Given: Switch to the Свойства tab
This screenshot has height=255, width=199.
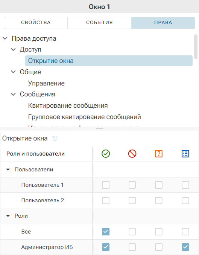Looking at the screenshot, I should point(36,23).
